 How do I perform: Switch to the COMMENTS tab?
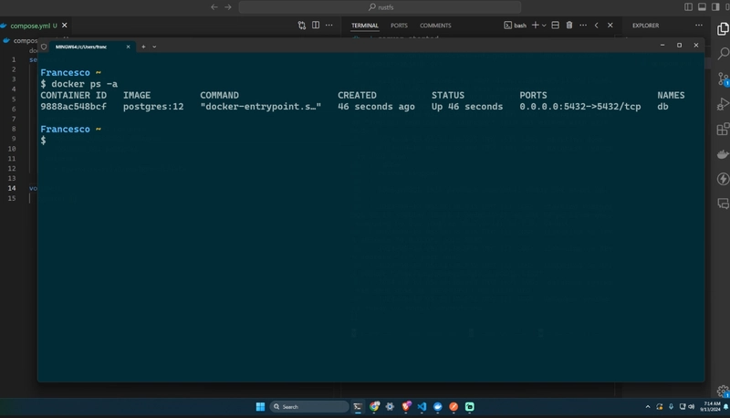(x=435, y=26)
